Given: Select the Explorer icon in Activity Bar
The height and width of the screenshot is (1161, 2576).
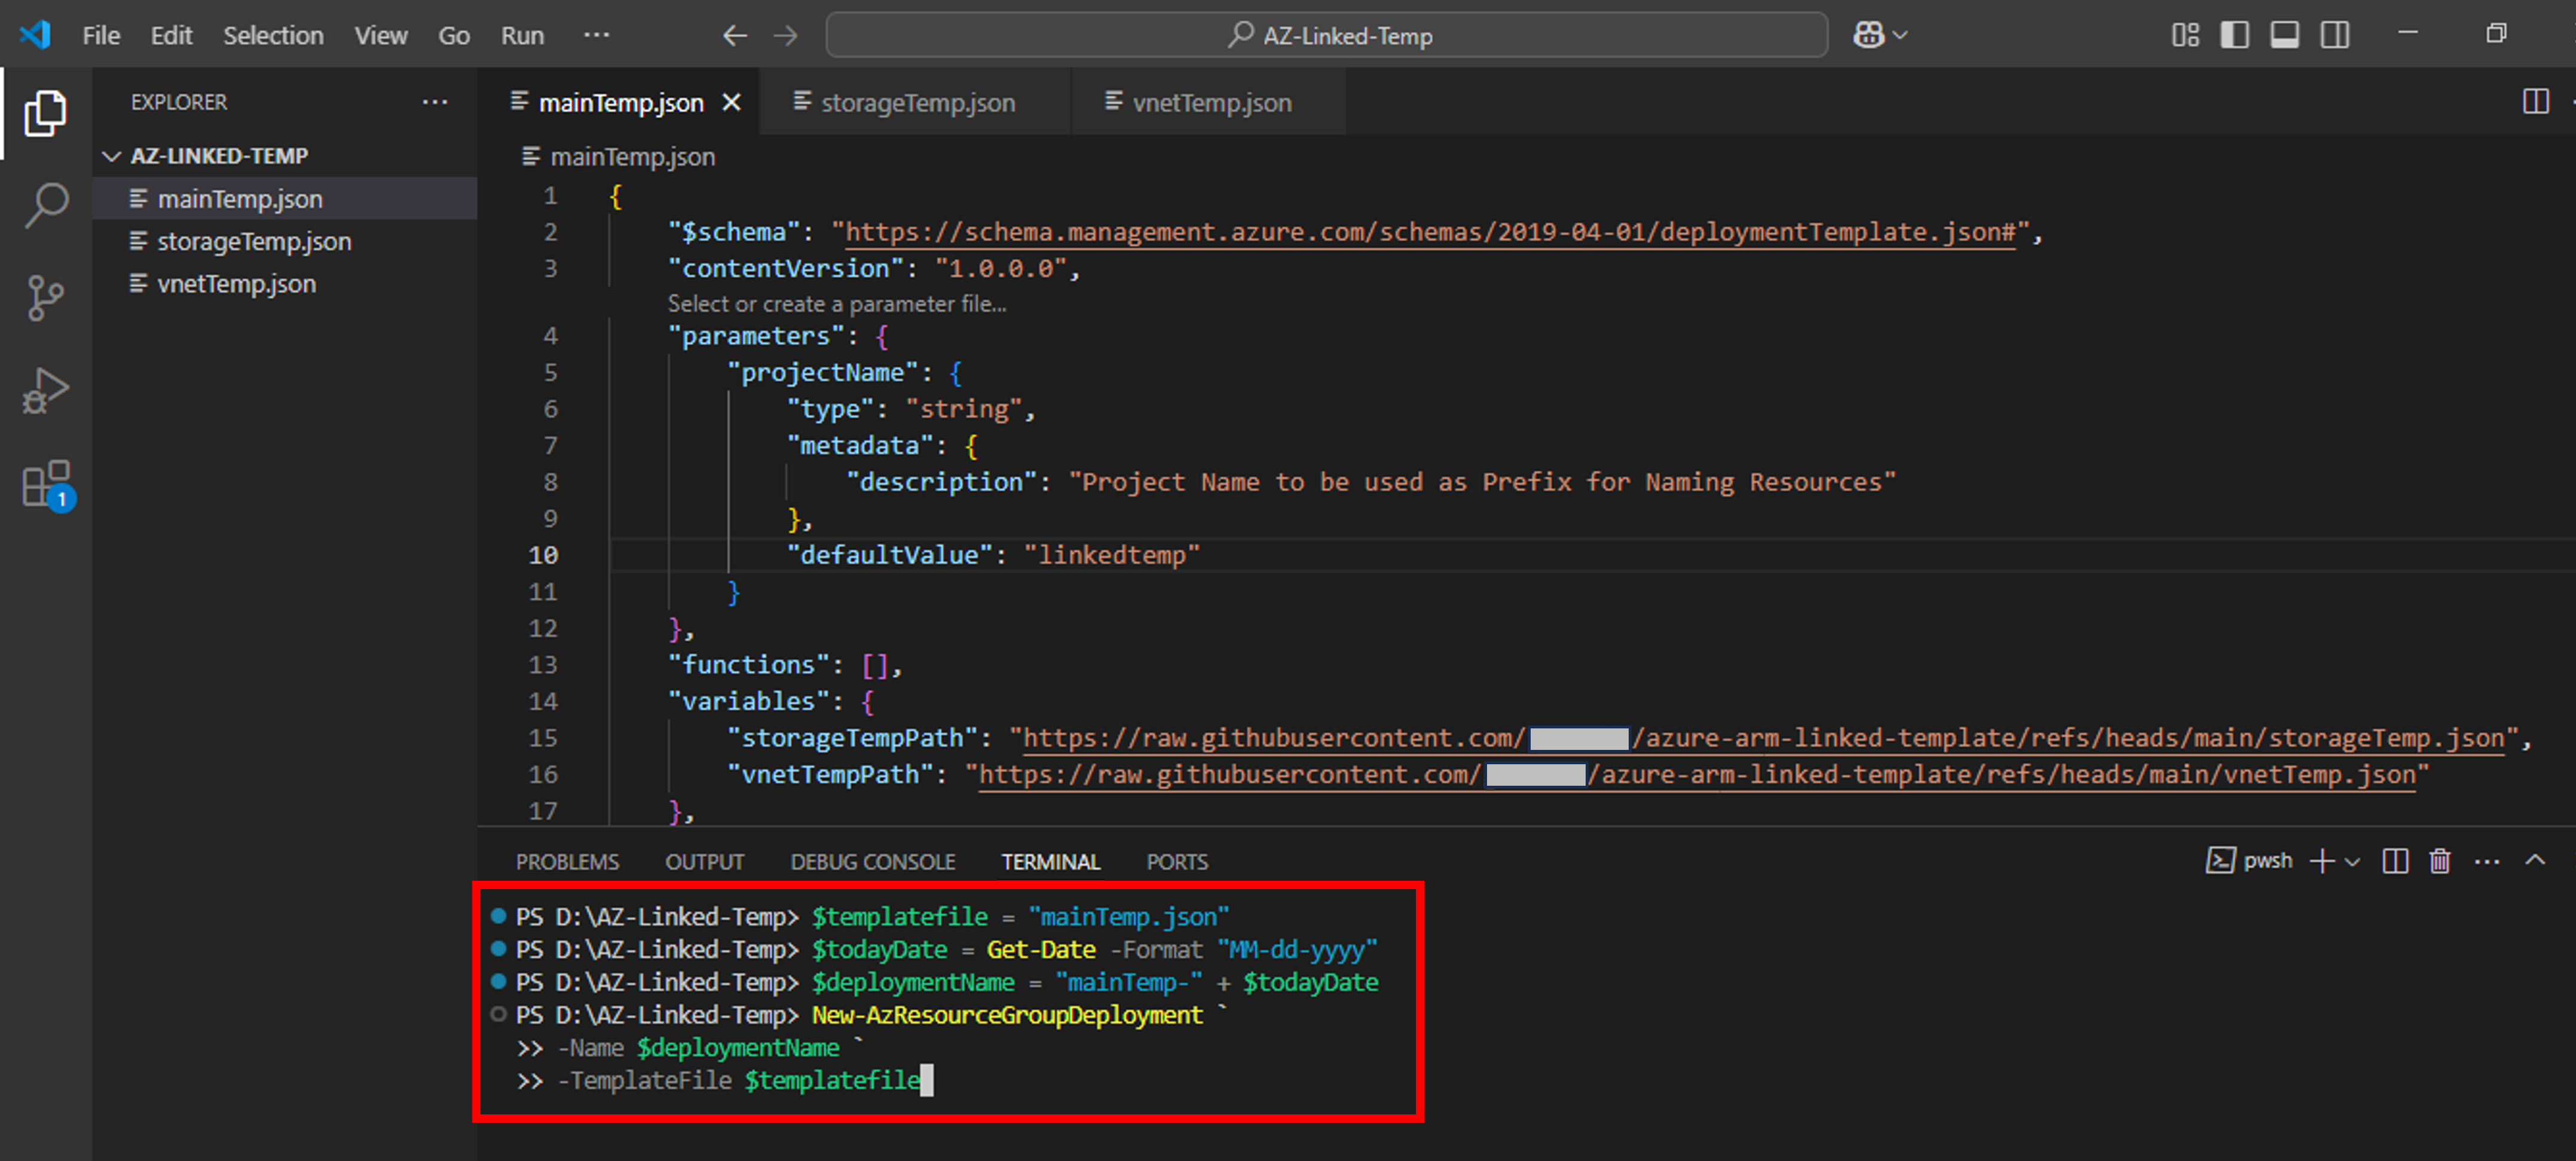Looking at the screenshot, I should point(45,112).
